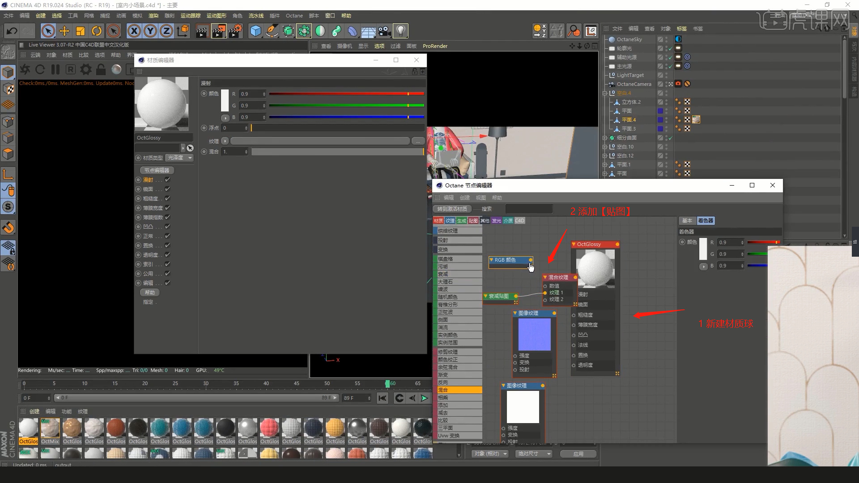Click the C4D tab in node editor
The height and width of the screenshot is (483, 859).
[x=519, y=220]
